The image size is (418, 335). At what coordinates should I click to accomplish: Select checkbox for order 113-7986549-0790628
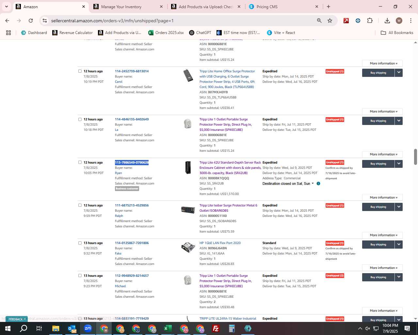(x=80, y=162)
